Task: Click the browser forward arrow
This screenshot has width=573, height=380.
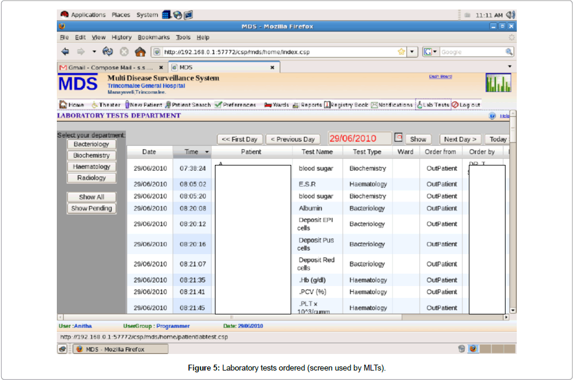Action: click(x=81, y=52)
